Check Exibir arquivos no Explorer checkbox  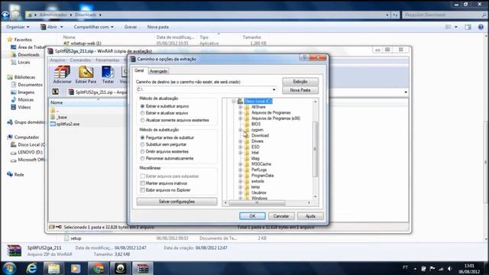tap(143, 190)
